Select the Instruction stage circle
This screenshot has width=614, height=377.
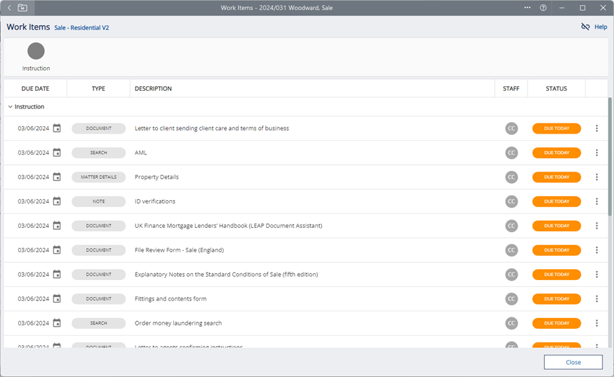36,52
